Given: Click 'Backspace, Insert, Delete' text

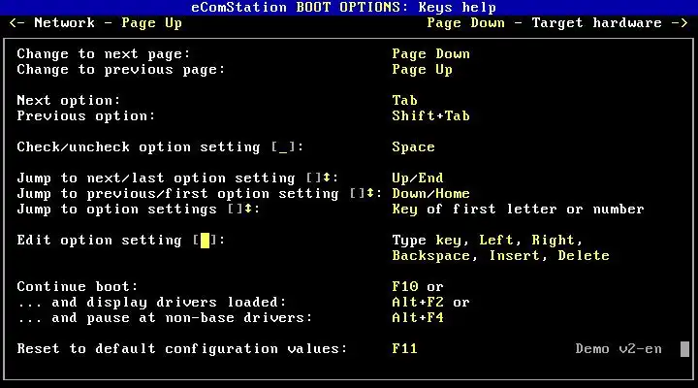Looking at the screenshot, I should tap(501, 256).
